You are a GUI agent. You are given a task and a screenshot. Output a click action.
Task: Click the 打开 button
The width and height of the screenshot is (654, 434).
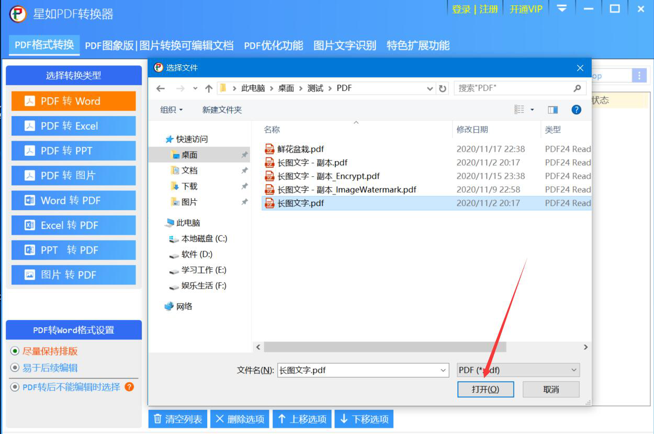click(485, 390)
